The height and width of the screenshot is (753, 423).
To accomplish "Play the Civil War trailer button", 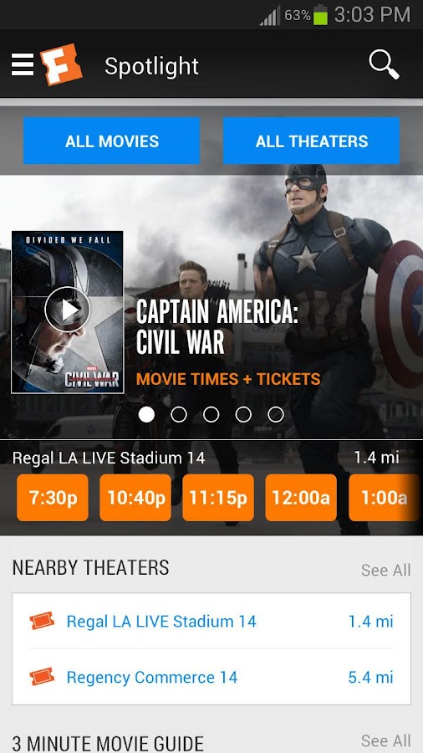I will point(68,310).
